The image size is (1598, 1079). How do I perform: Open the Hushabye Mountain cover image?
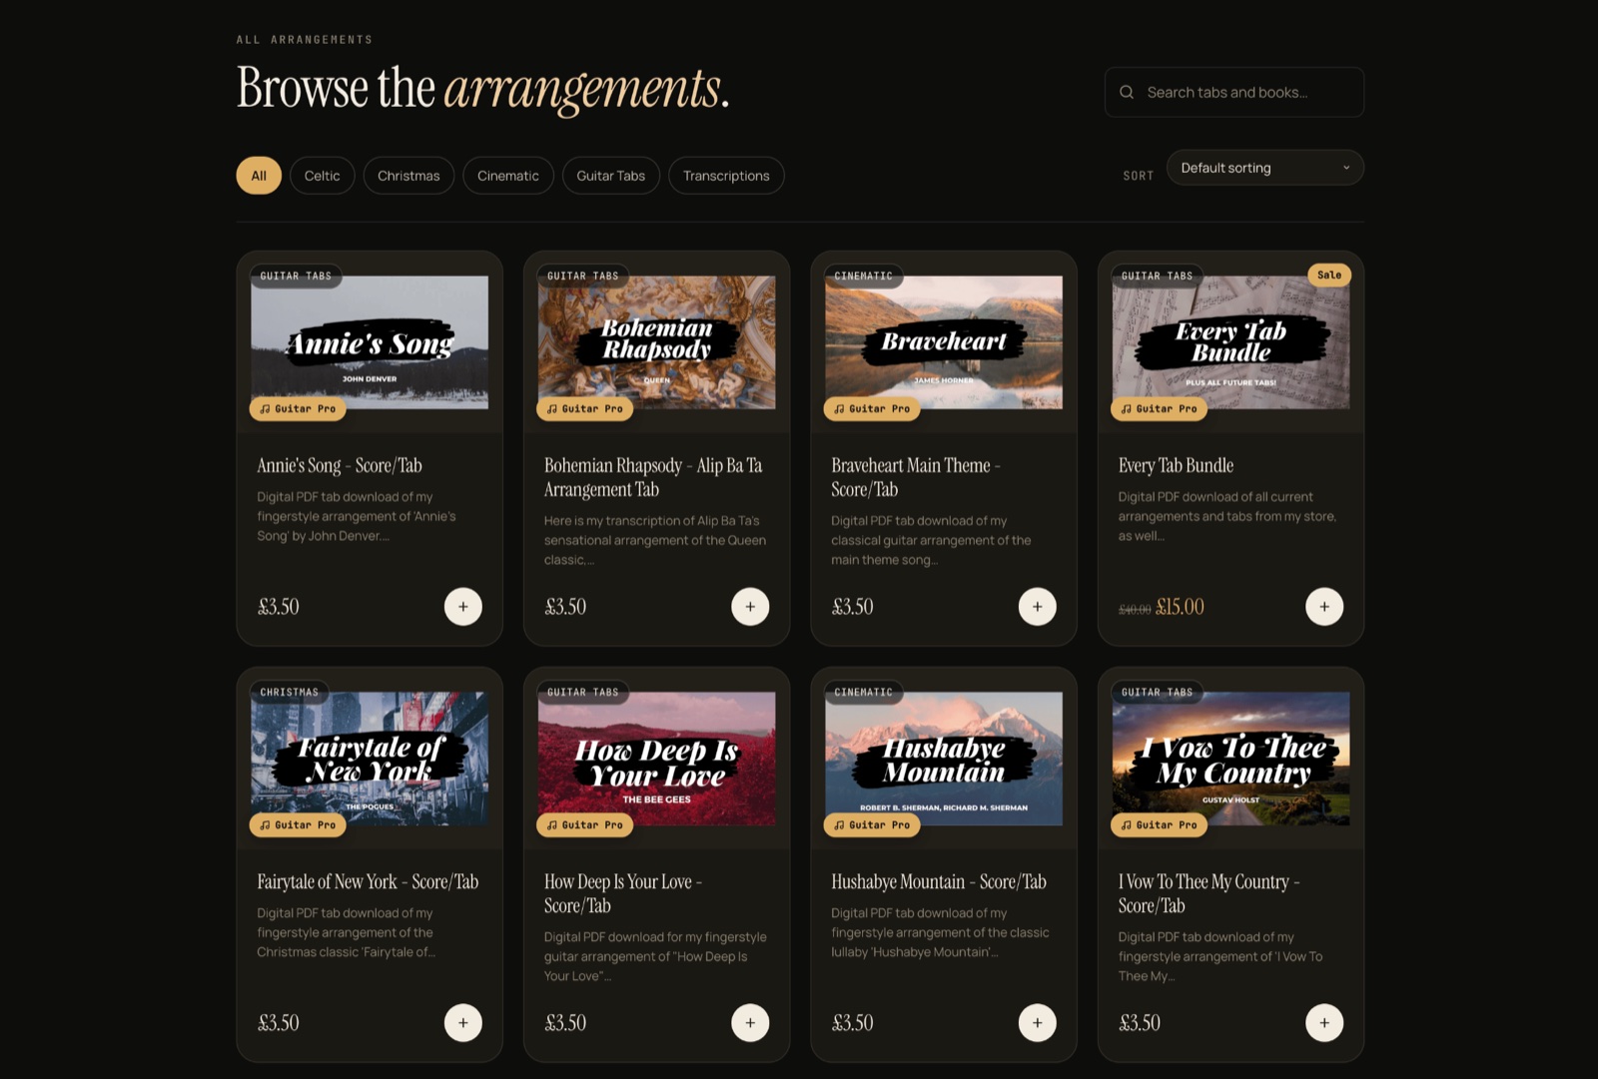point(944,759)
